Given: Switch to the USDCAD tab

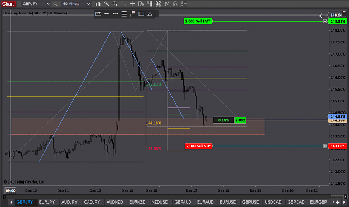Looking at the screenshot, I should click(x=273, y=202).
